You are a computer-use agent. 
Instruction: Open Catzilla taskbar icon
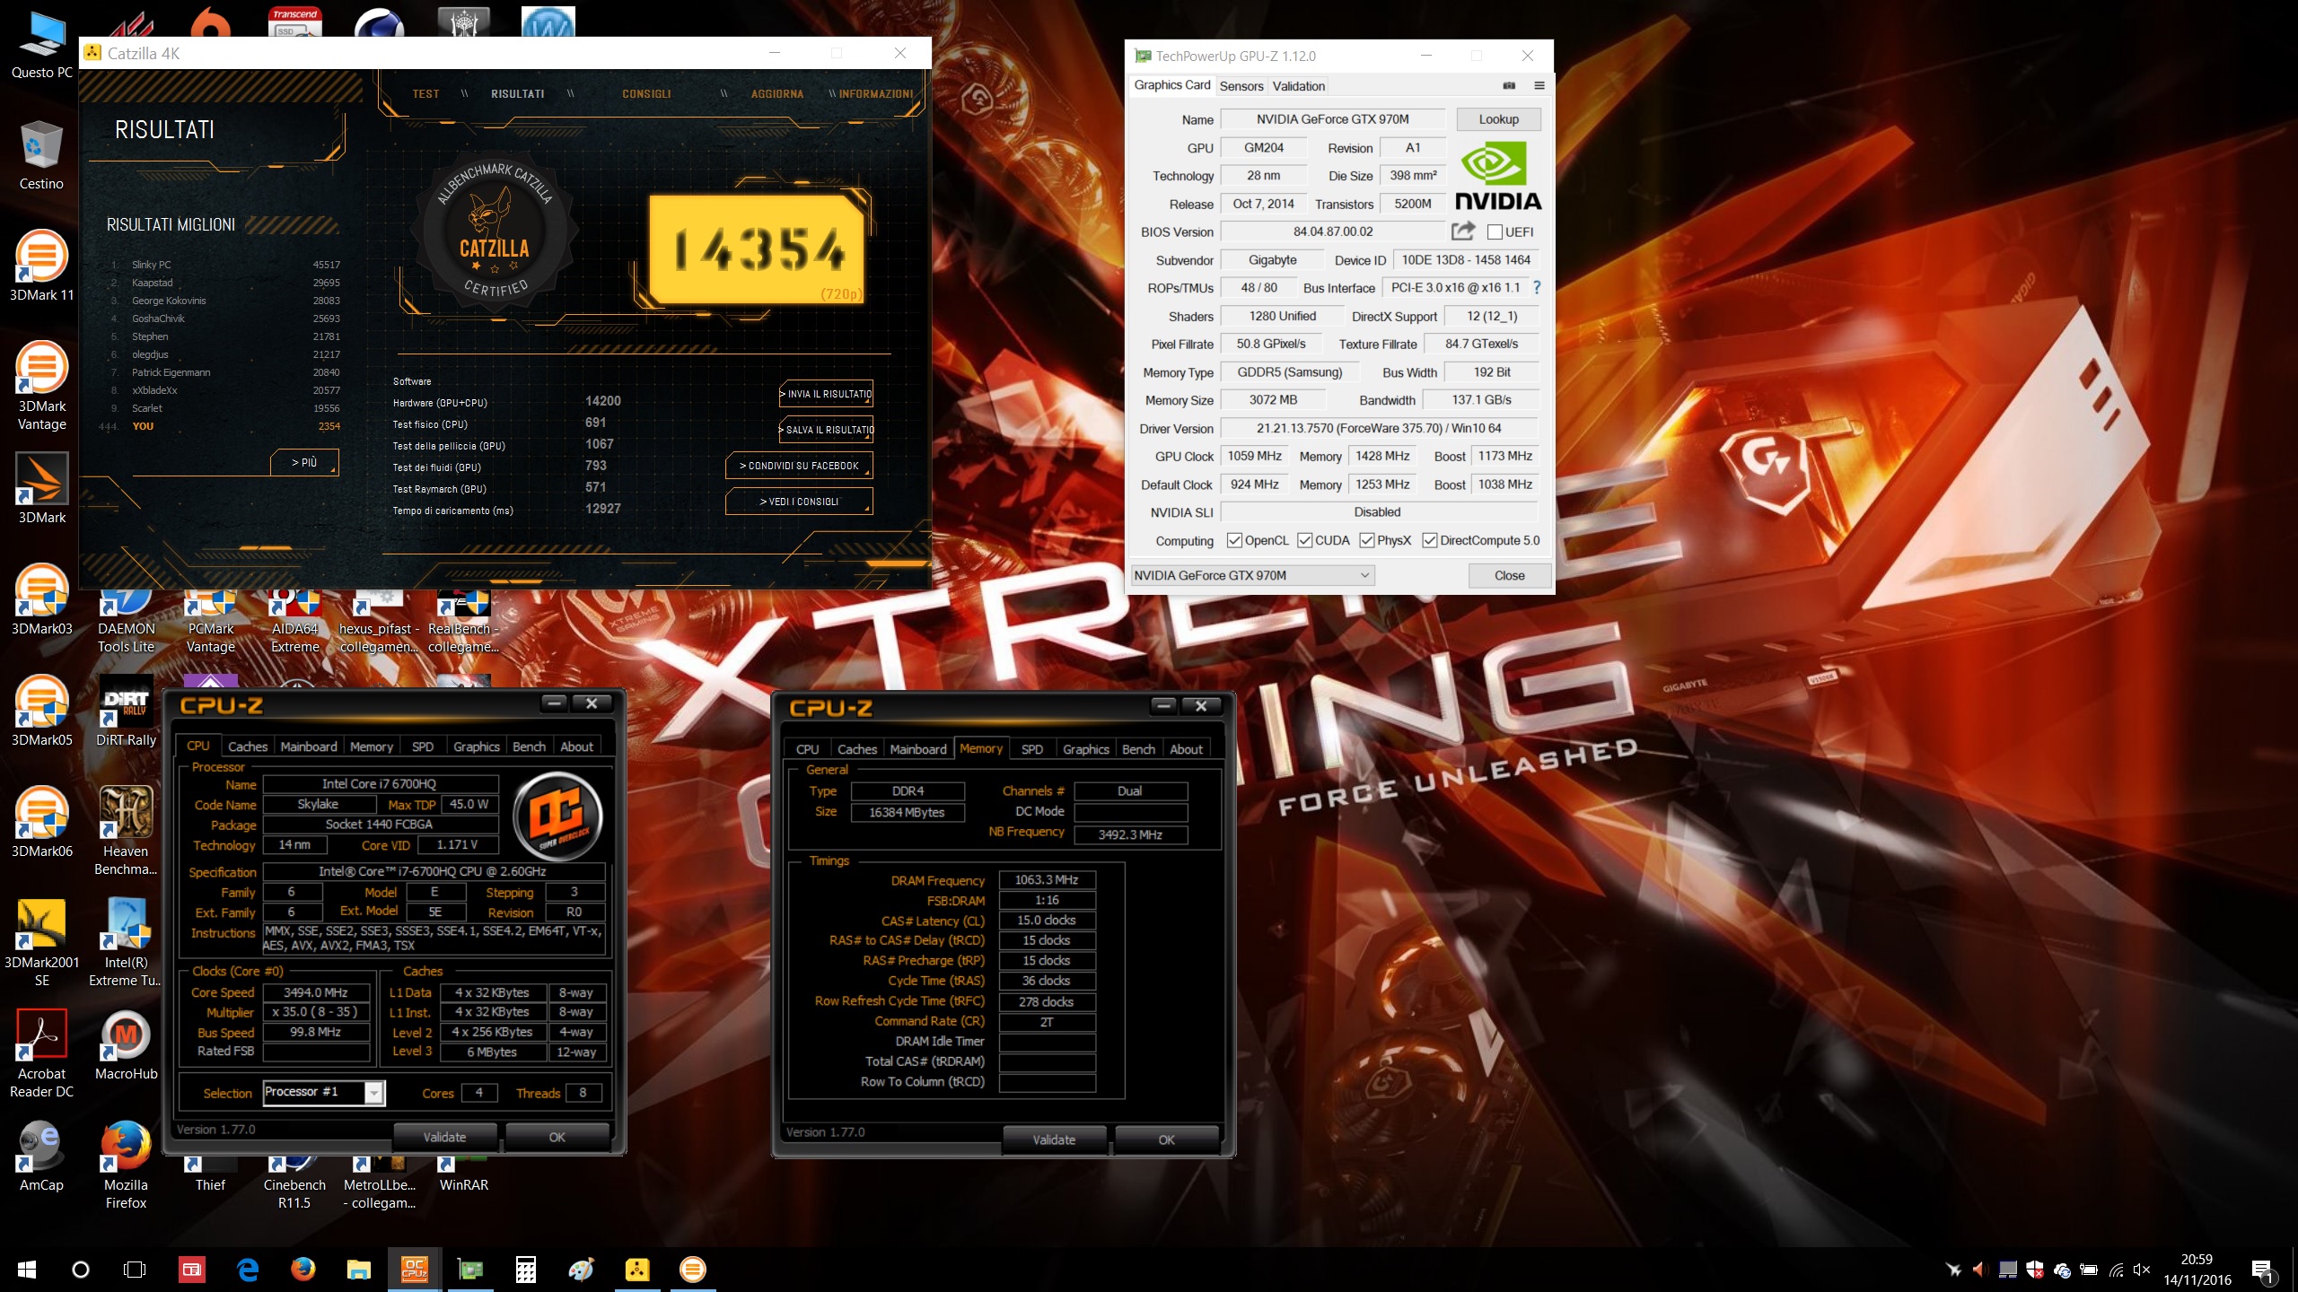[x=637, y=1270]
